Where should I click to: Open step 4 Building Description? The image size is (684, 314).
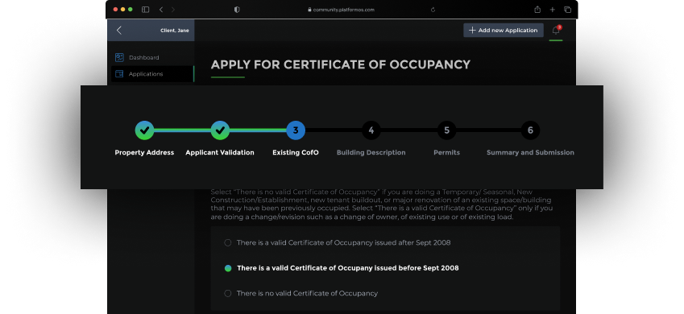pyautogui.click(x=371, y=130)
